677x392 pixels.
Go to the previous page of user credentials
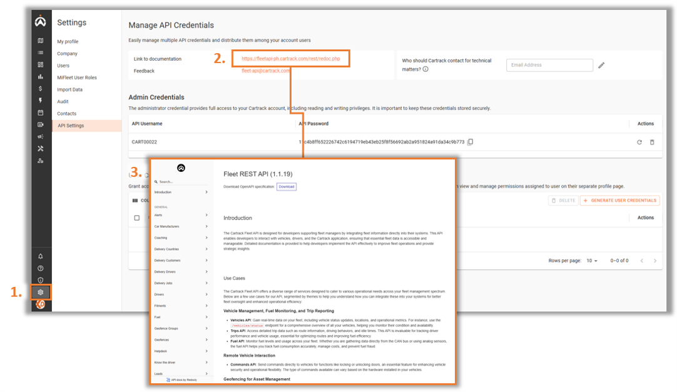(642, 261)
